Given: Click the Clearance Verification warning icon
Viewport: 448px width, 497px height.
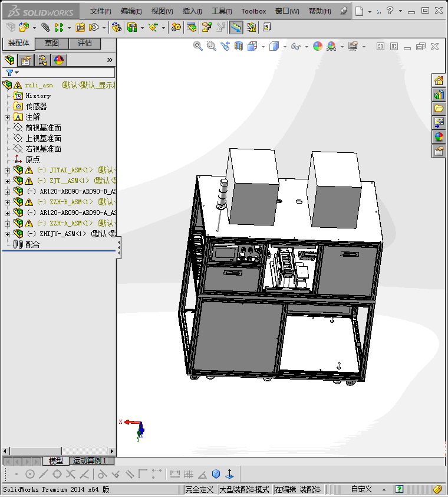Looking at the screenshot, I should [x=251, y=28].
